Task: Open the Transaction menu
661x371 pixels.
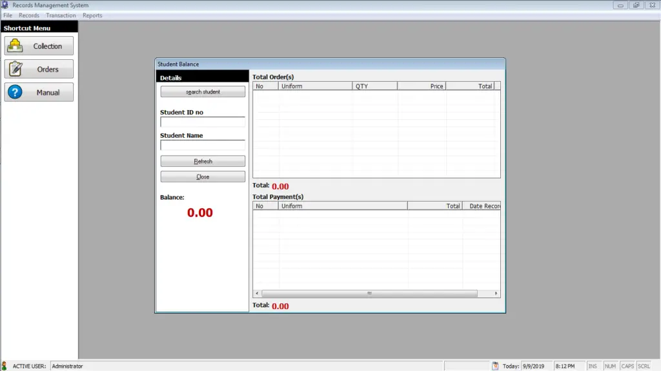Action: click(61, 15)
